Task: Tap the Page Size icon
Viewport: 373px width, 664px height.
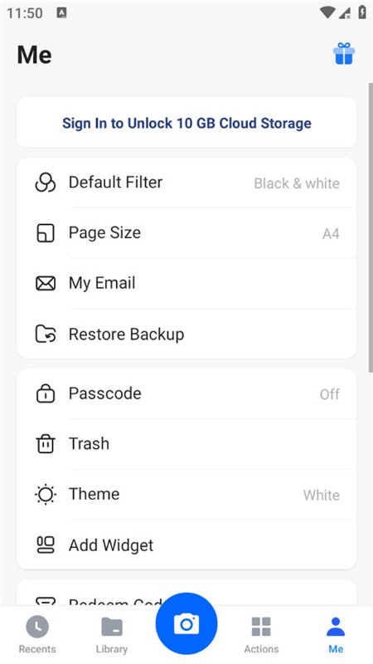Action: pyautogui.click(x=46, y=233)
